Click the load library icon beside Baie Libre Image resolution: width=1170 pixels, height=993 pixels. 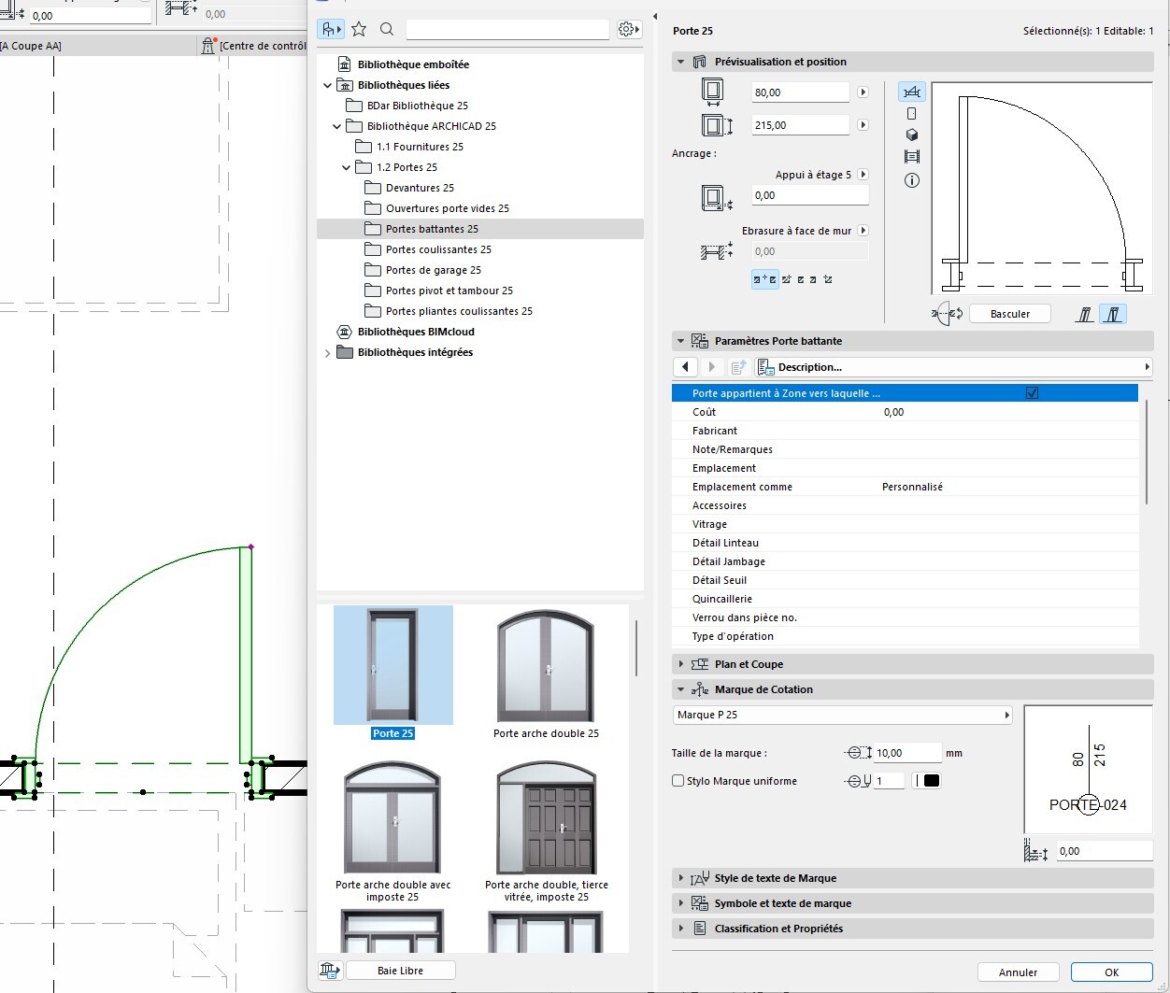pyautogui.click(x=330, y=971)
